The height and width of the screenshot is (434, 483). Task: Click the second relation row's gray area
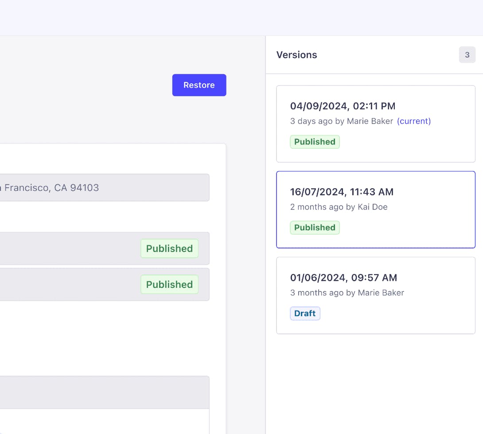(x=66, y=284)
